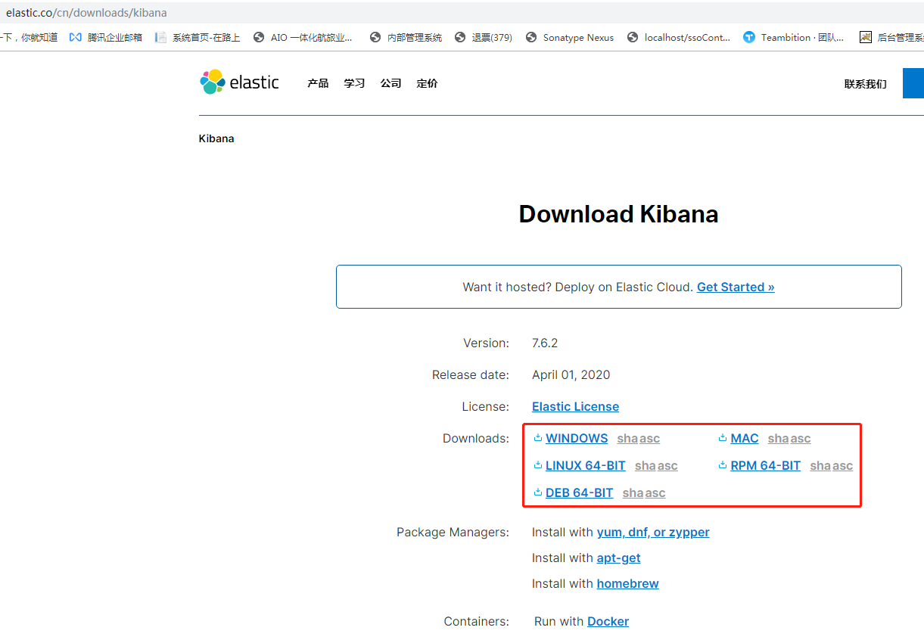
Task: Click the blue button beside 联系我们
Action: click(913, 83)
